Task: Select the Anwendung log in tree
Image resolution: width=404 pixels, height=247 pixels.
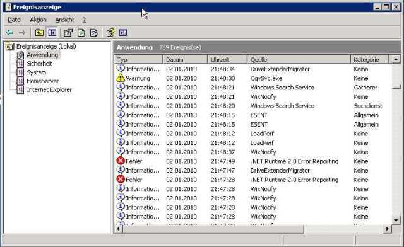Action: click(42, 55)
